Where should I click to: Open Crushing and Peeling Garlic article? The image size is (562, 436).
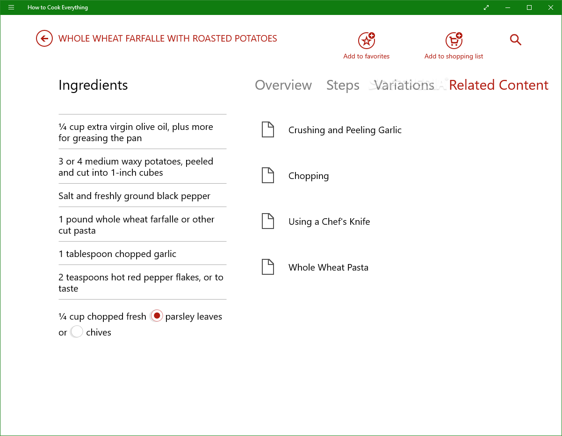345,130
